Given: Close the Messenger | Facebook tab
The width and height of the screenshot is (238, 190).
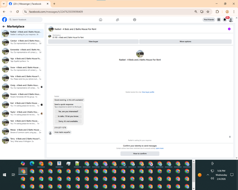Looking at the screenshot, I should (48, 4).
